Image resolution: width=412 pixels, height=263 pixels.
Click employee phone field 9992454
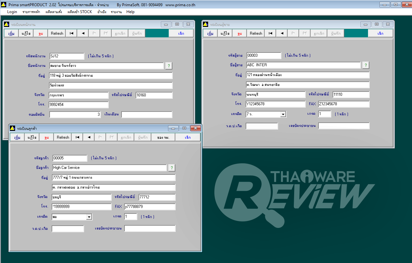coord(79,105)
